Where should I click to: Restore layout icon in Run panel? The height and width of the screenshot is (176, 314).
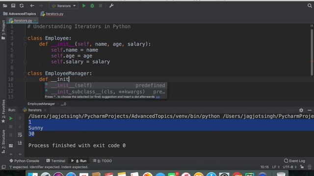11,146
